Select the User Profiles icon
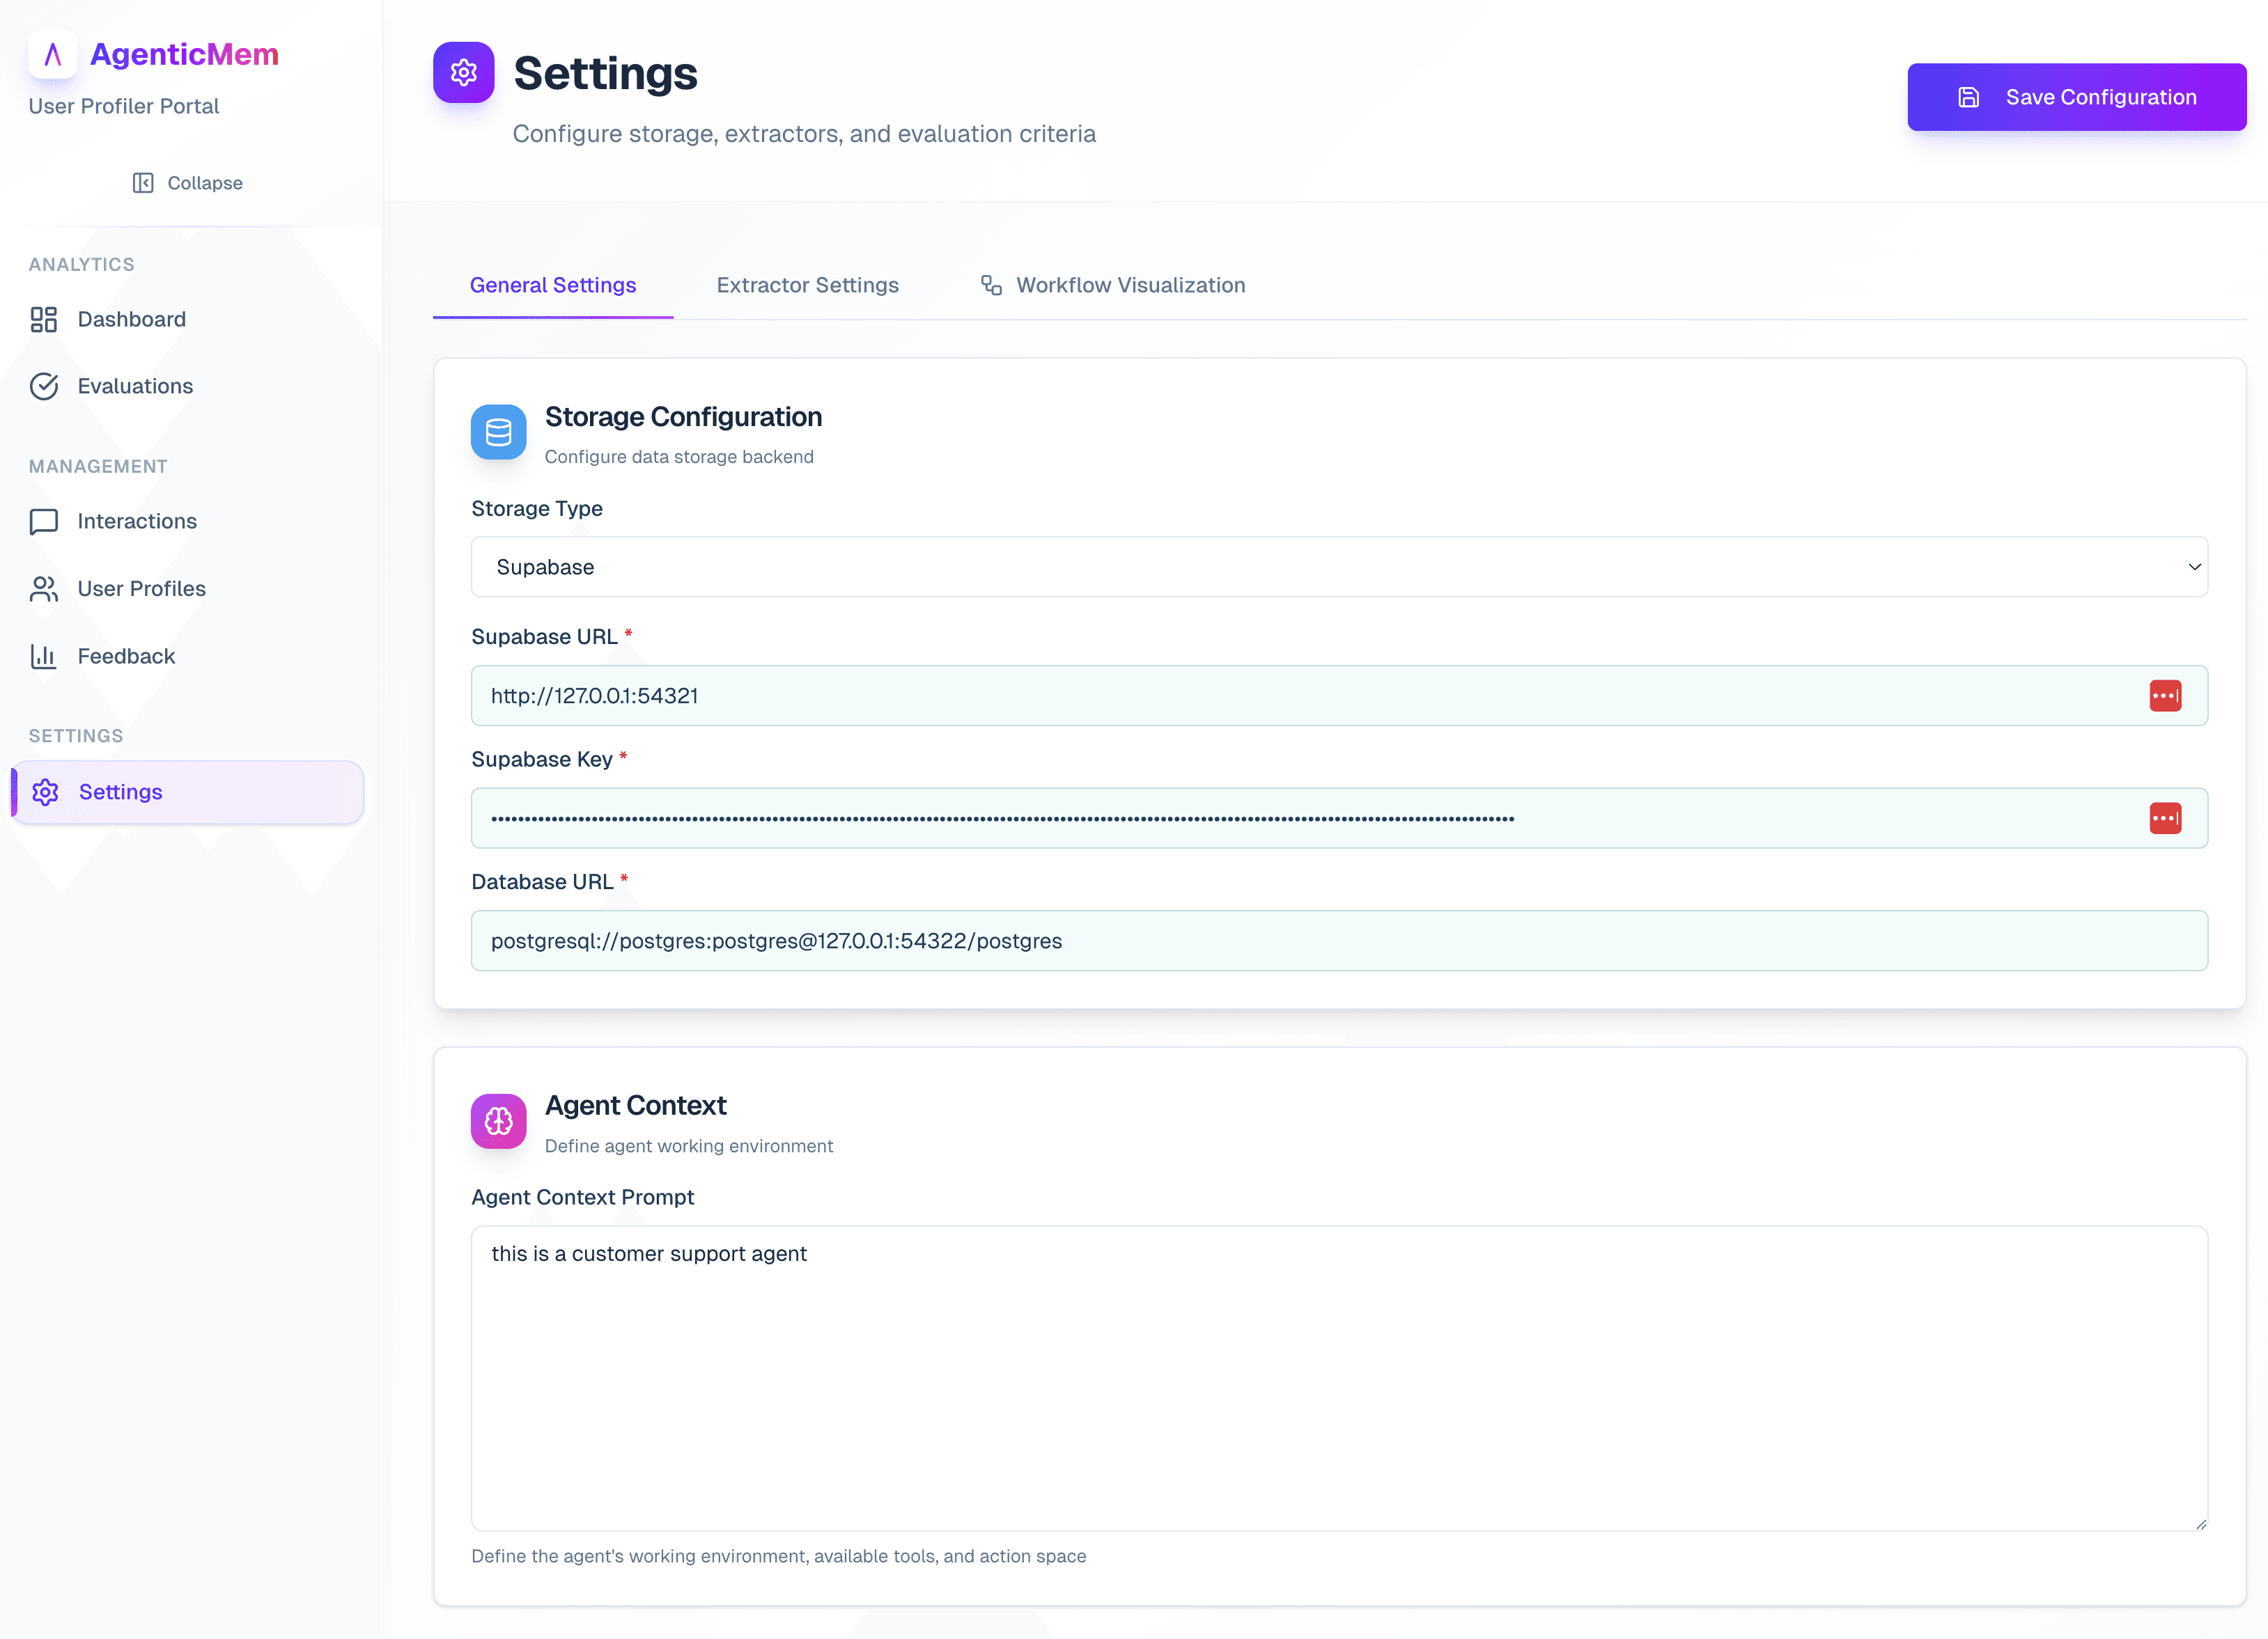This screenshot has height=1639, width=2268. click(44, 588)
